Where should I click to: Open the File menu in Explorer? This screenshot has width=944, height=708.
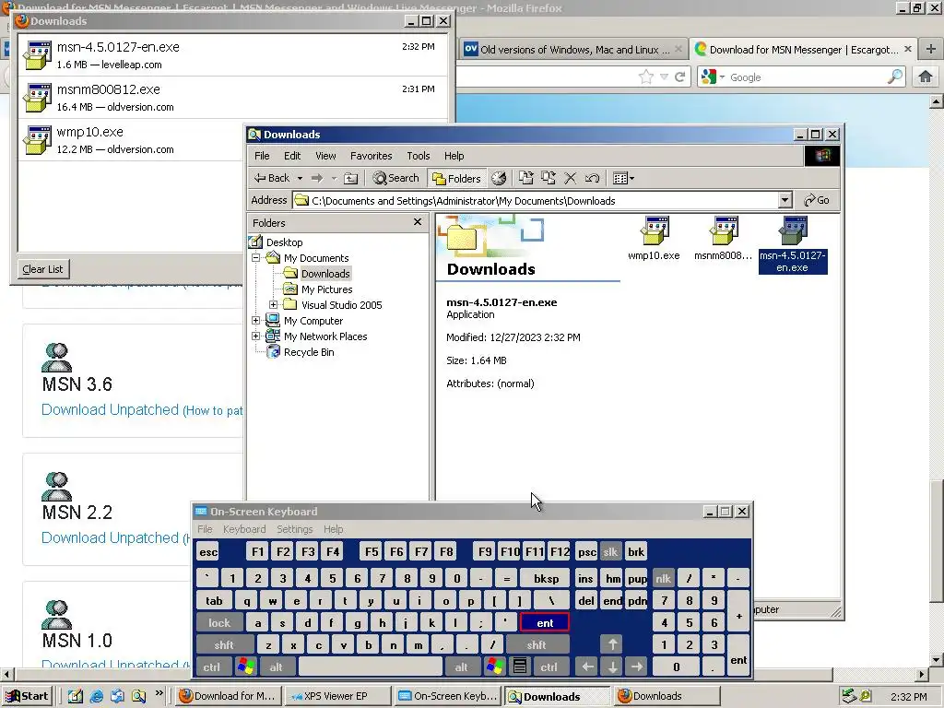click(x=262, y=156)
